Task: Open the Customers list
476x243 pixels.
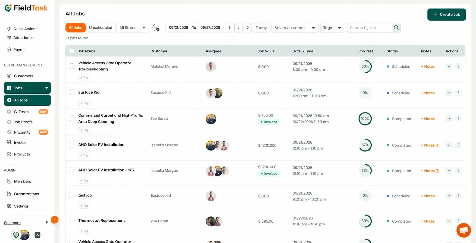Action: 20,76
